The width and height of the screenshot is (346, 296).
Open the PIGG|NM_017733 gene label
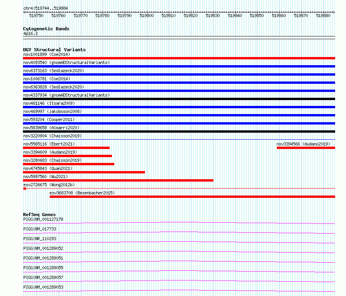[40, 229]
